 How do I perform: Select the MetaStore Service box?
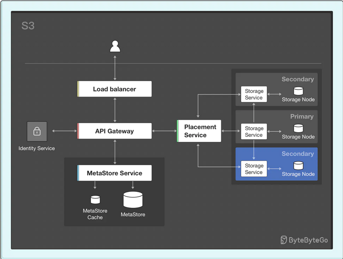point(114,173)
